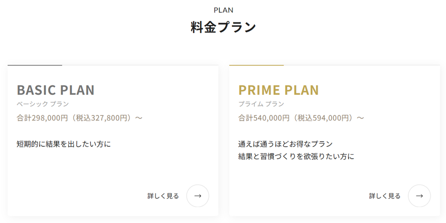The width and height of the screenshot is (446, 223).
Task: Click the ベーシック プラン subtitle
Action: pyautogui.click(x=43, y=104)
